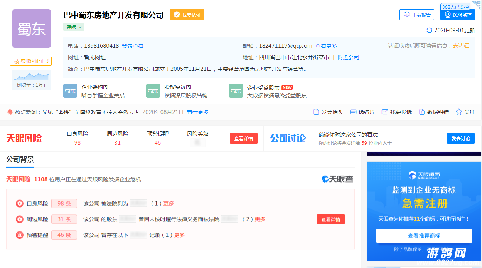Open the 企业架构图 text link
The width and height of the screenshot is (482, 268).
(x=95, y=87)
